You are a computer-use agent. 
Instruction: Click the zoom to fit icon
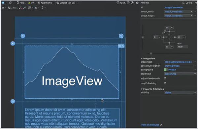click(x=132, y=3)
